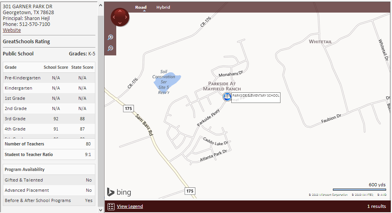Switch to the Road map view
This screenshot has height=213, width=392.
coord(141,7)
